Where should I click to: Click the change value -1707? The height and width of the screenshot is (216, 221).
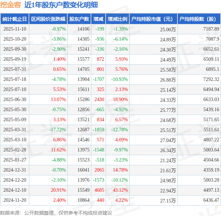point(99,79)
